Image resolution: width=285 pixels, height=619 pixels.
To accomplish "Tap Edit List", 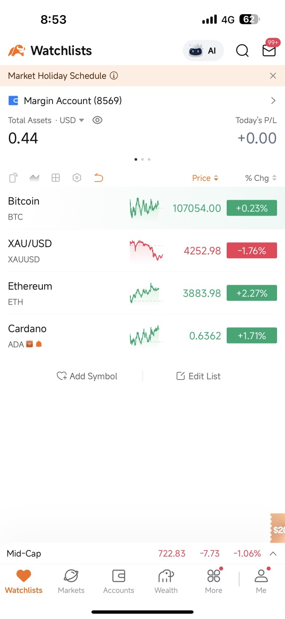I will tap(198, 376).
